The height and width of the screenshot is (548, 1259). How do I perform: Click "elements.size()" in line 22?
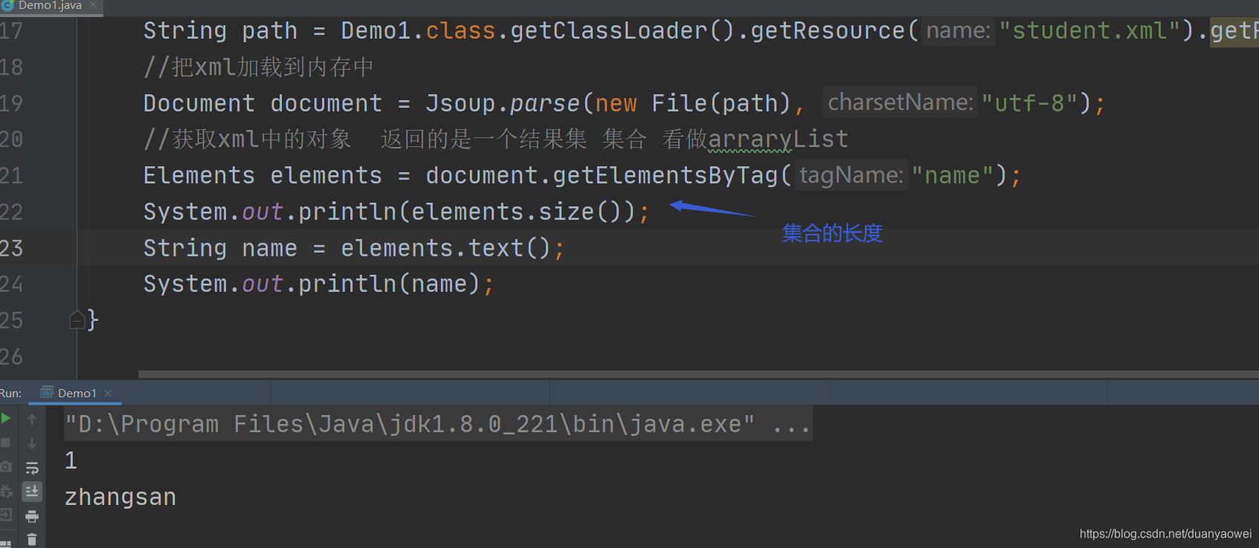[x=517, y=212]
